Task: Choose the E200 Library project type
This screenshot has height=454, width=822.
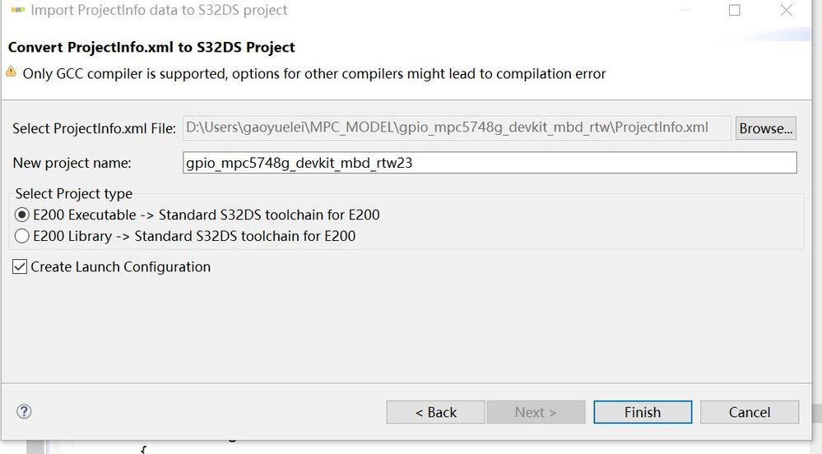Action: click(22, 236)
